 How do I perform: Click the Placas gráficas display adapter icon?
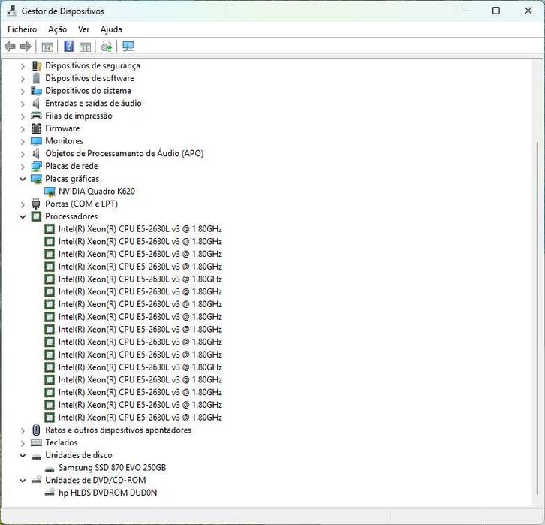coord(36,179)
